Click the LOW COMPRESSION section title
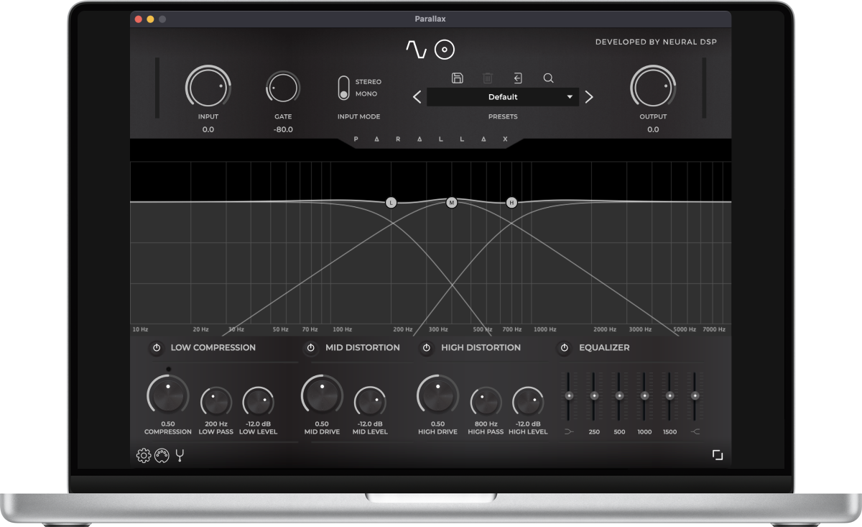 point(213,347)
